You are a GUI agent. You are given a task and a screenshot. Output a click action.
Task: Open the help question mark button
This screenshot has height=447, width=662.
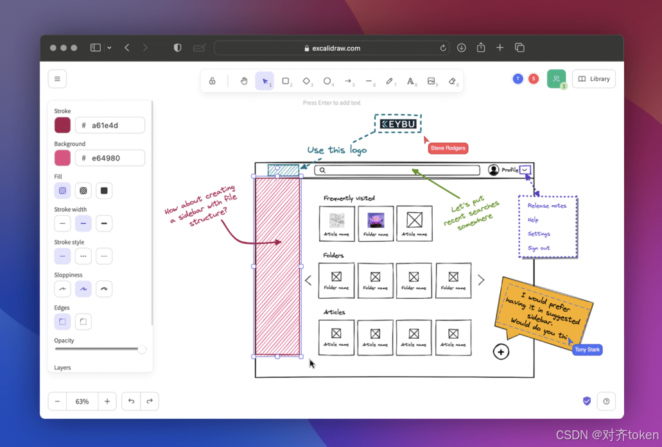click(606, 401)
